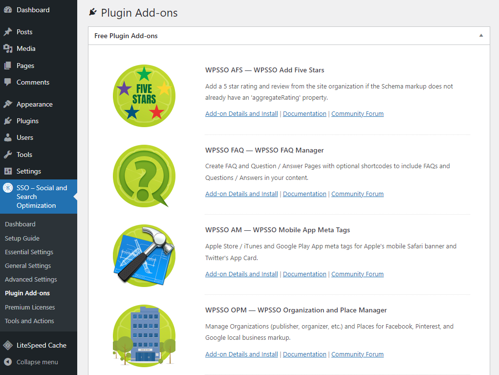
Task: Click the WPSSO Add Five Stars title text
Action: tap(265, 70)
